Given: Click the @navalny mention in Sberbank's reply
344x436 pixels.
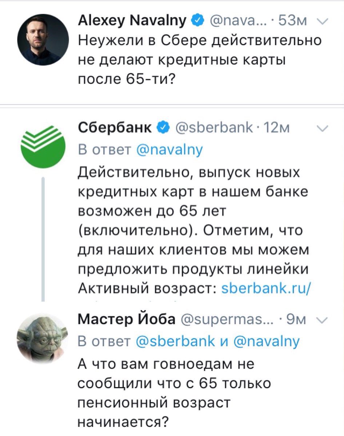Looking at the screenshot, I should pyautogui.click(x=172, y=149).
